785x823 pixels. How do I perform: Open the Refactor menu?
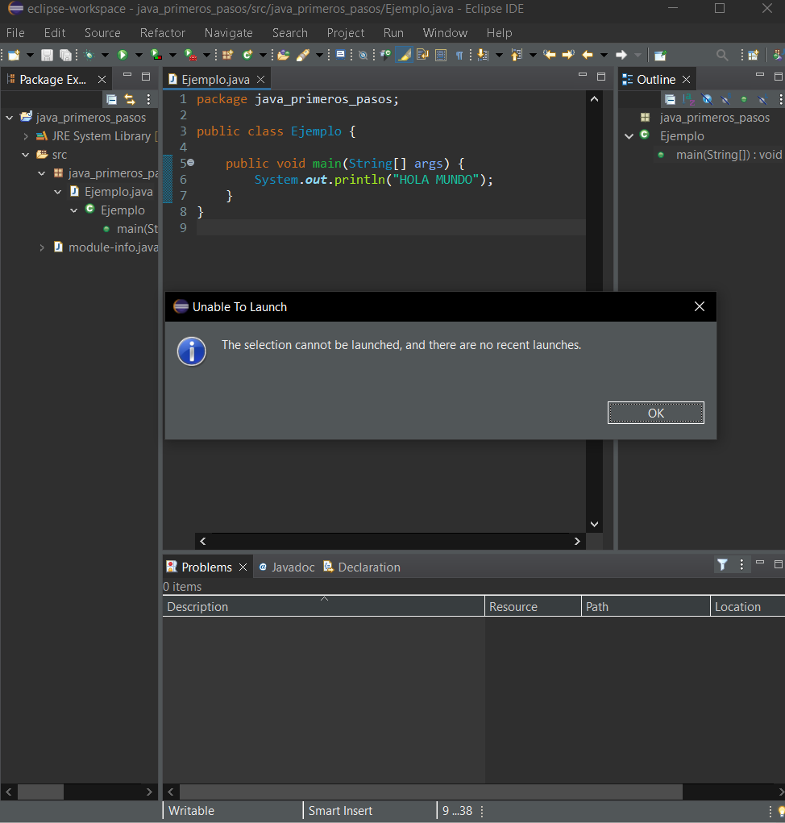pos(163,32)
